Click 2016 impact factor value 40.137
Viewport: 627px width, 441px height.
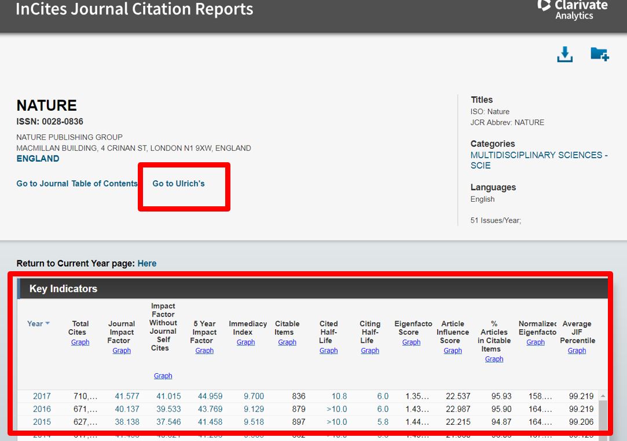(x=127, y=409)
